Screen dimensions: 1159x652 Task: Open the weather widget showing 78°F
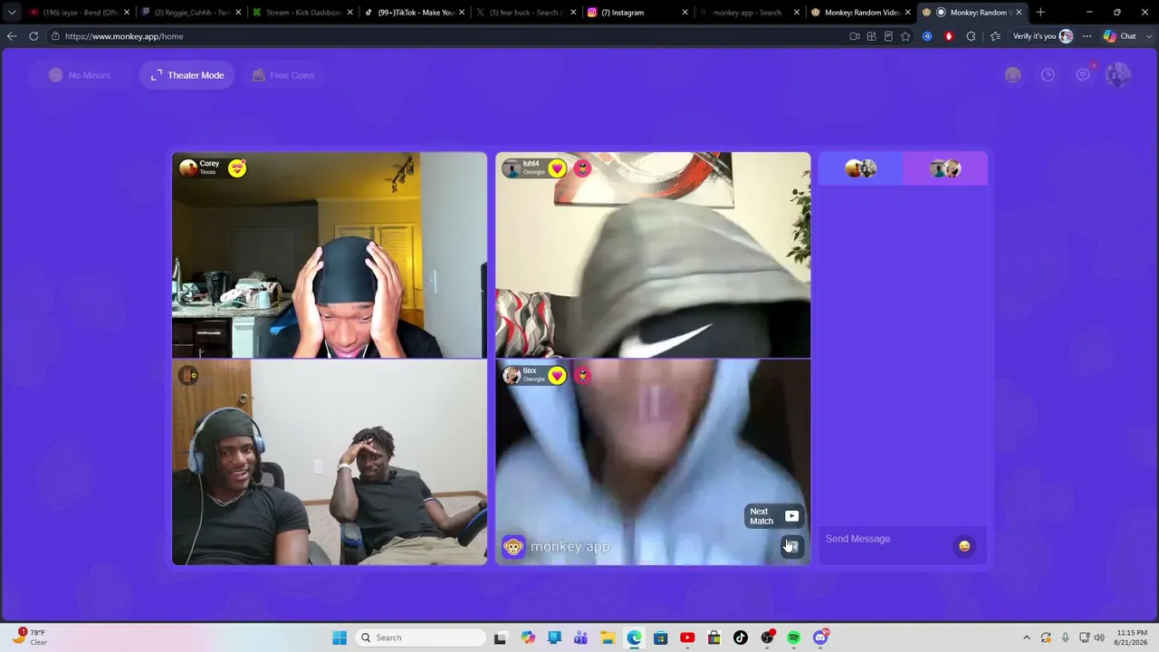(x=29, y=638)
